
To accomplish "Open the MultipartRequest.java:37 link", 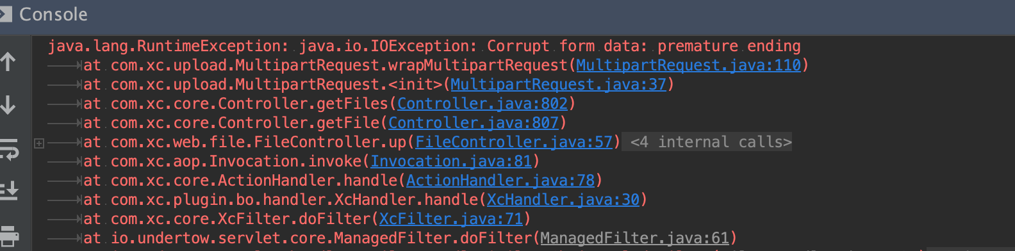I will point(558,85).
